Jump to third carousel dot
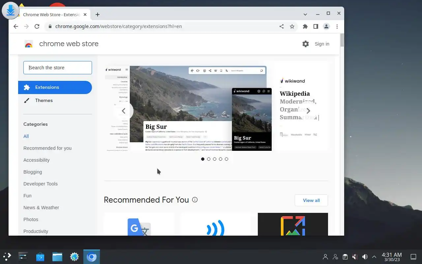422x264 pixels. 215,159
